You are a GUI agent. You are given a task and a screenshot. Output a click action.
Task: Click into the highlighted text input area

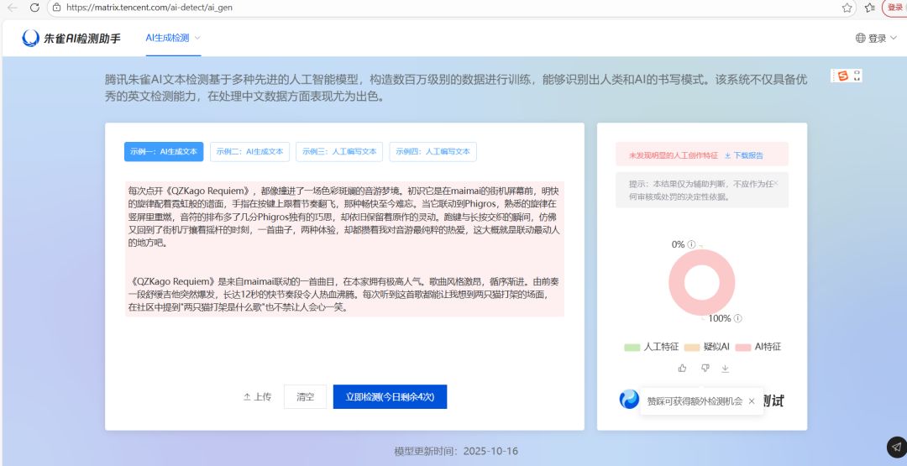[344, 249]
